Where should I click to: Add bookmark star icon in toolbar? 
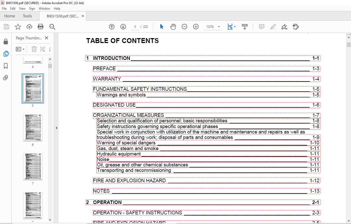coord(18,27)
